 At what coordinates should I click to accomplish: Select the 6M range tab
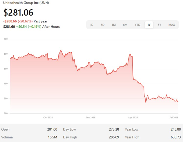click(x=125, y=25)
